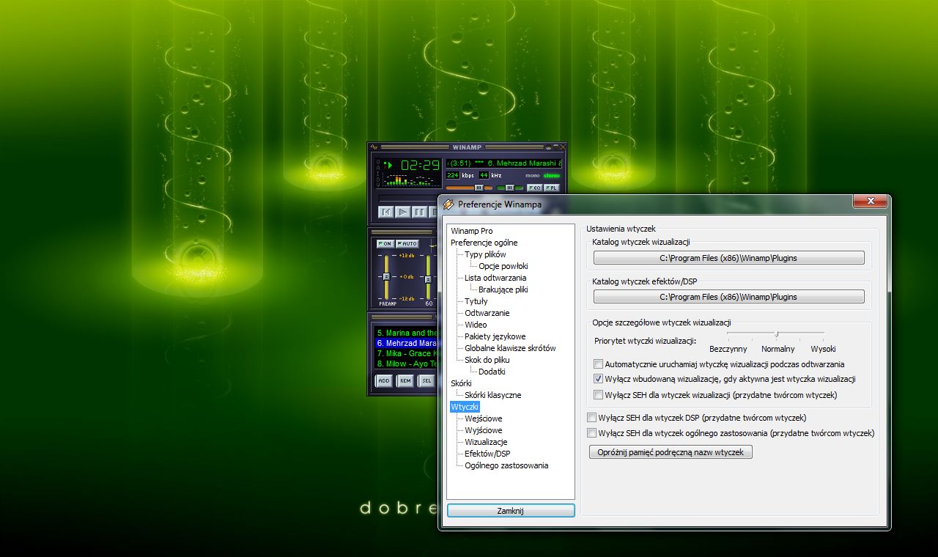The image size is (938, 557).
Task: Toggle the Winamp PL playlist button
Action: (552, 188)
